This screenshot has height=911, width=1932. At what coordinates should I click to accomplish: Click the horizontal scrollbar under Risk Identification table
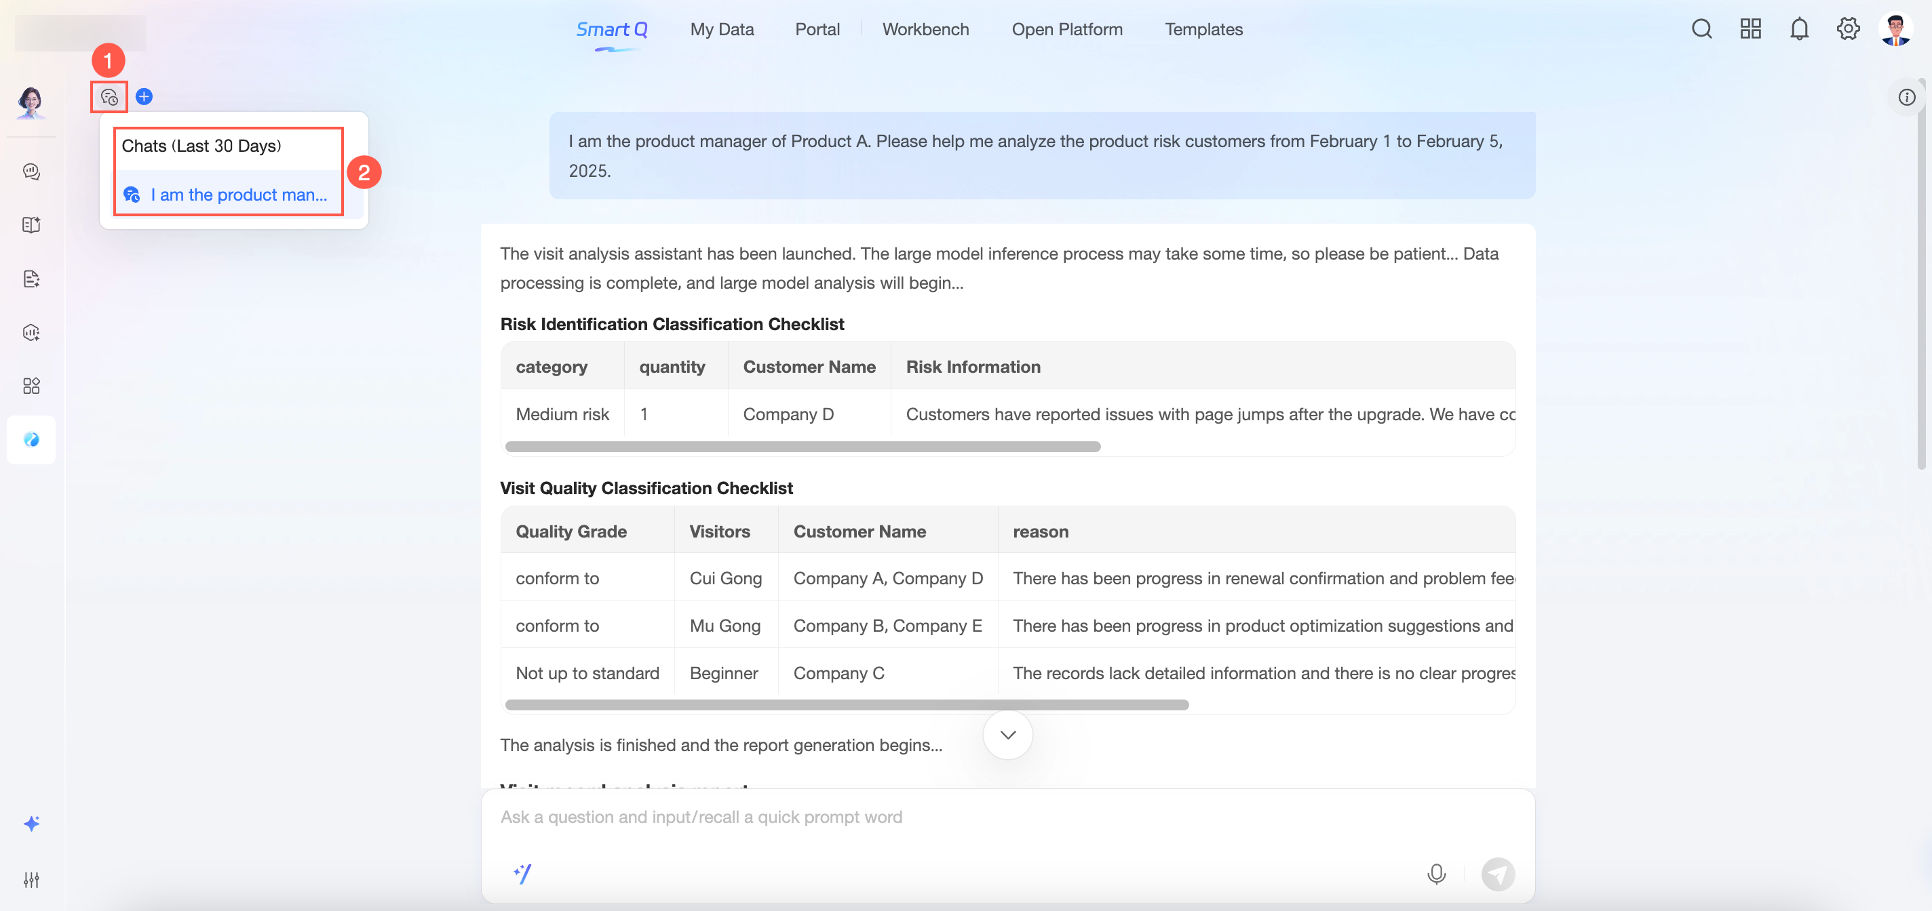pos(803,447)
